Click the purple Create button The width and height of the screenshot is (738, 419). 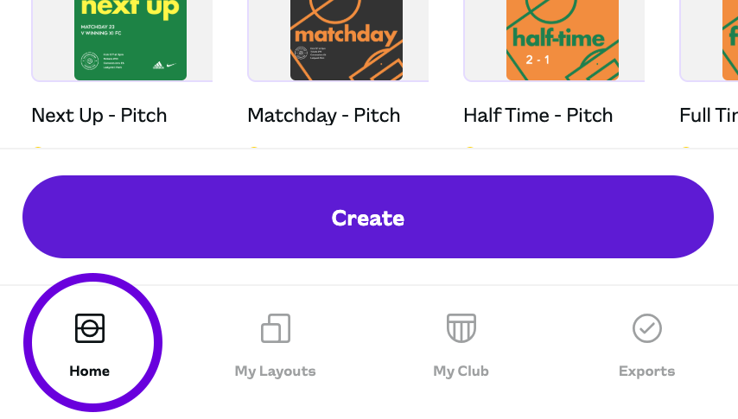(368, 217)
